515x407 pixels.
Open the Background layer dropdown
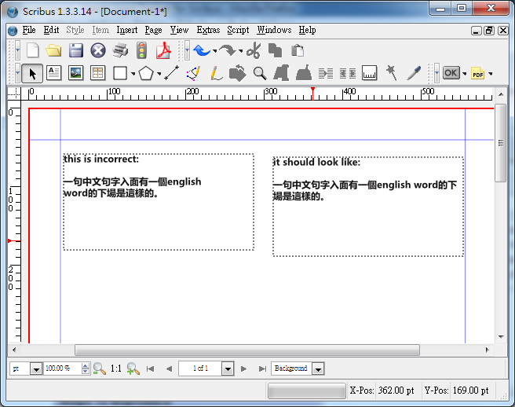pos(318,368)
